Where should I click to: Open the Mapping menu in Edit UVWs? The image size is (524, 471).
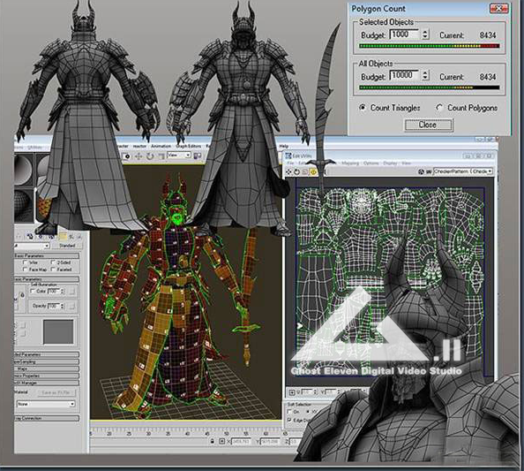(350, 163)
